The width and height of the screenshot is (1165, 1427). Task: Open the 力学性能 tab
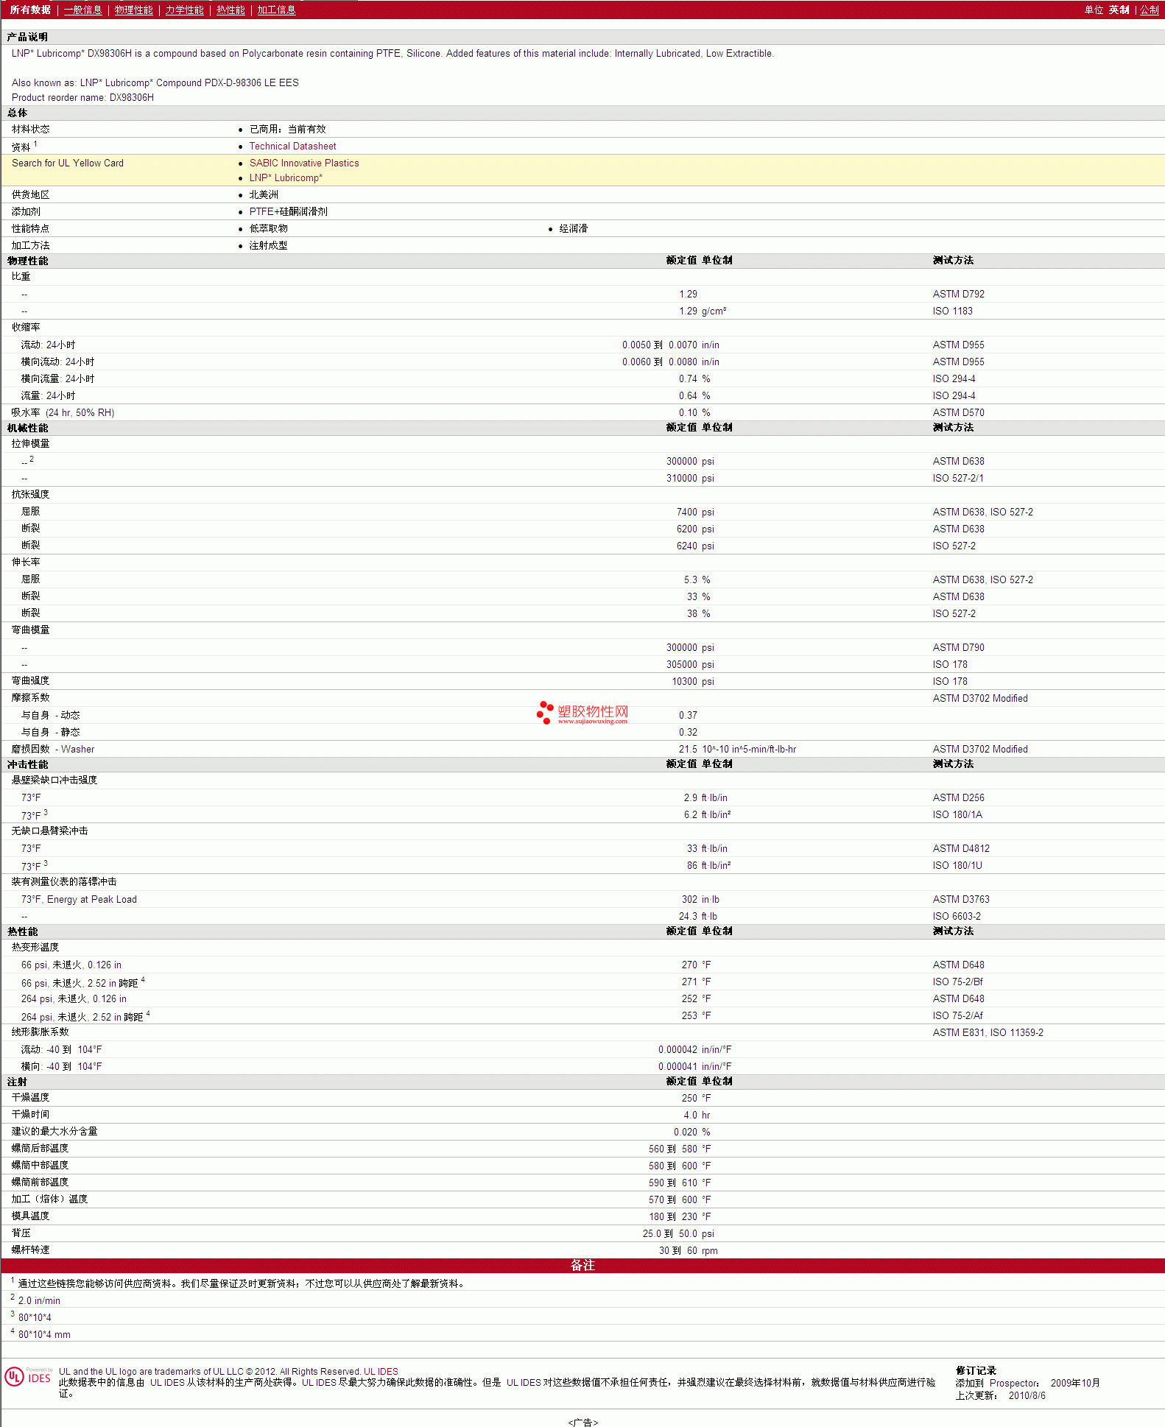(x=184, y=10)
